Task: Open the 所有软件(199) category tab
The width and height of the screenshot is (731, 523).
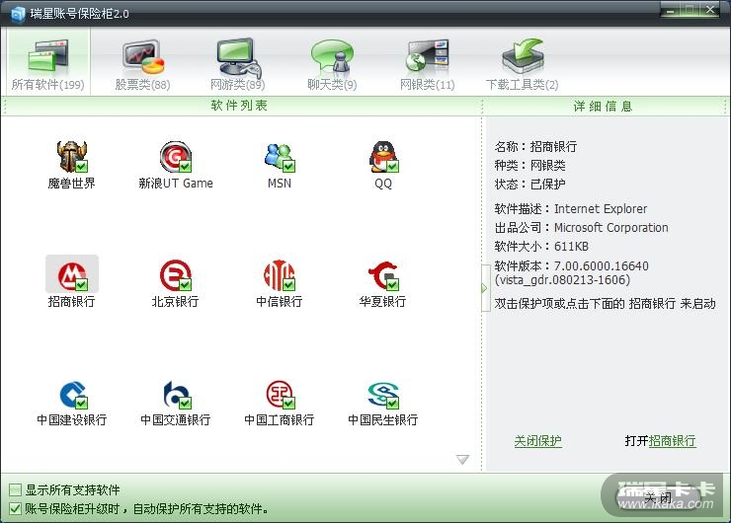Action: pos(47,61)
